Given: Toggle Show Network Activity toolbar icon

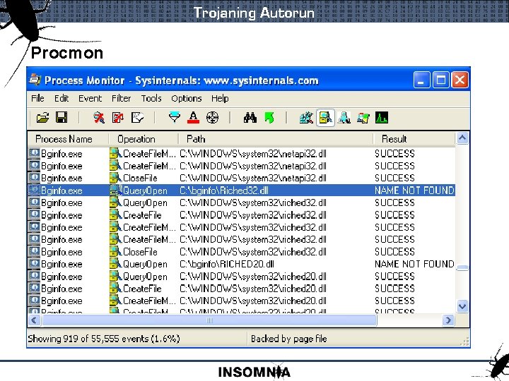Looking at the screenshot, I should pyautogui.click(x=344, y=118).
